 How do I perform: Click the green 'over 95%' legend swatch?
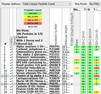[33, 13]
